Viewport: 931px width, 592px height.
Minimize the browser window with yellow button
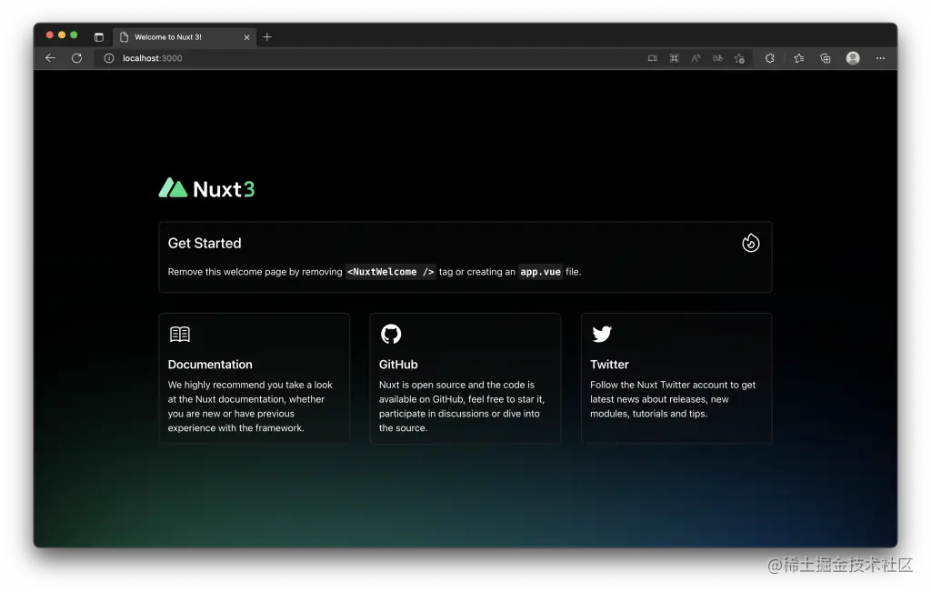point(62,35)
